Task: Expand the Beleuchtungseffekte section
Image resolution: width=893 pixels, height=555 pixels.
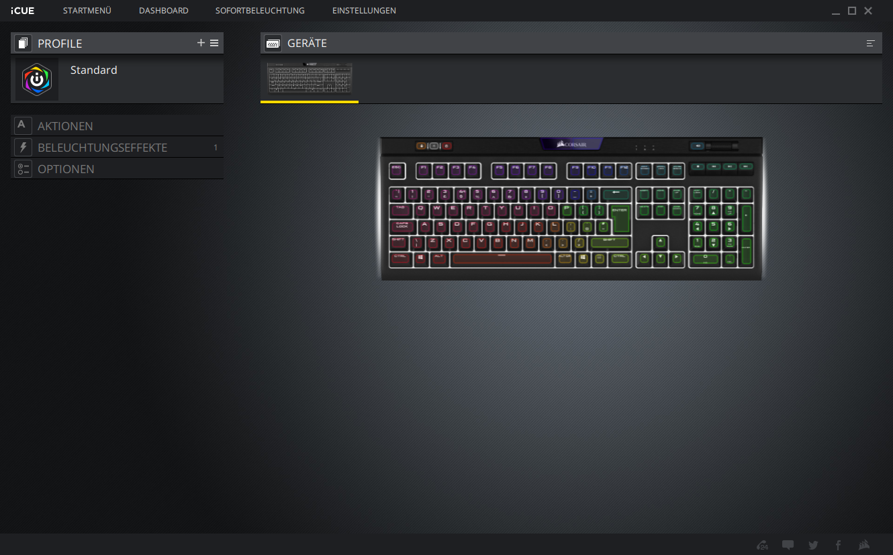Action: click(x=117, y=147)
